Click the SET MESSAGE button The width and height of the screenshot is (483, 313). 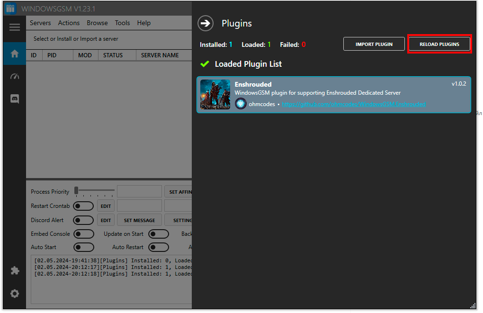pyautogui.click(x=139, y=220)
